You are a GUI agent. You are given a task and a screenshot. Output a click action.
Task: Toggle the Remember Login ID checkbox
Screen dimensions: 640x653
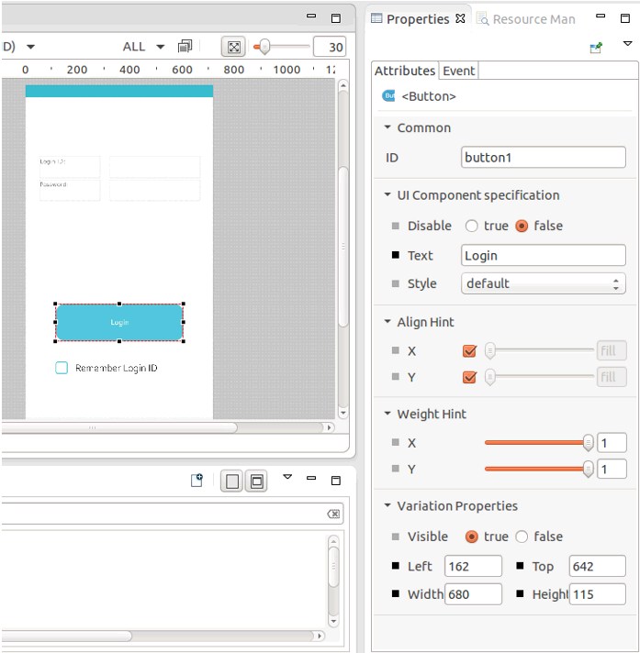coord(62,368)
